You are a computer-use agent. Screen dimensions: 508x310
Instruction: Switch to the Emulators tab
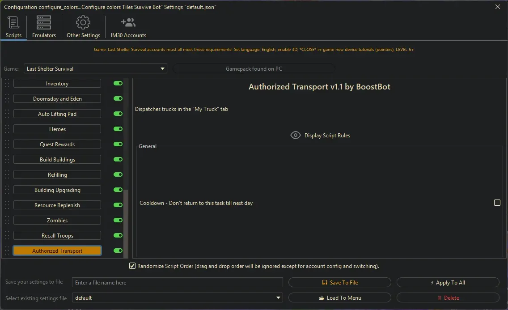(x=44, y=27)
